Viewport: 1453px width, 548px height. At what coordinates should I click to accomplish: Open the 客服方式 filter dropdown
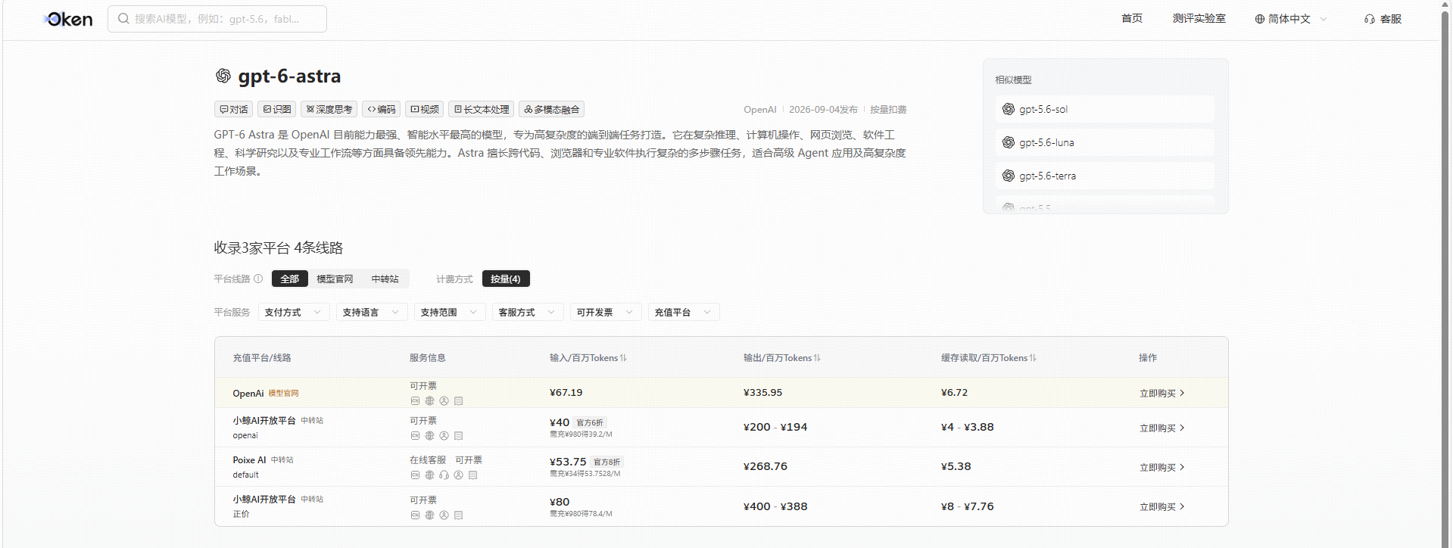[528, 312]
